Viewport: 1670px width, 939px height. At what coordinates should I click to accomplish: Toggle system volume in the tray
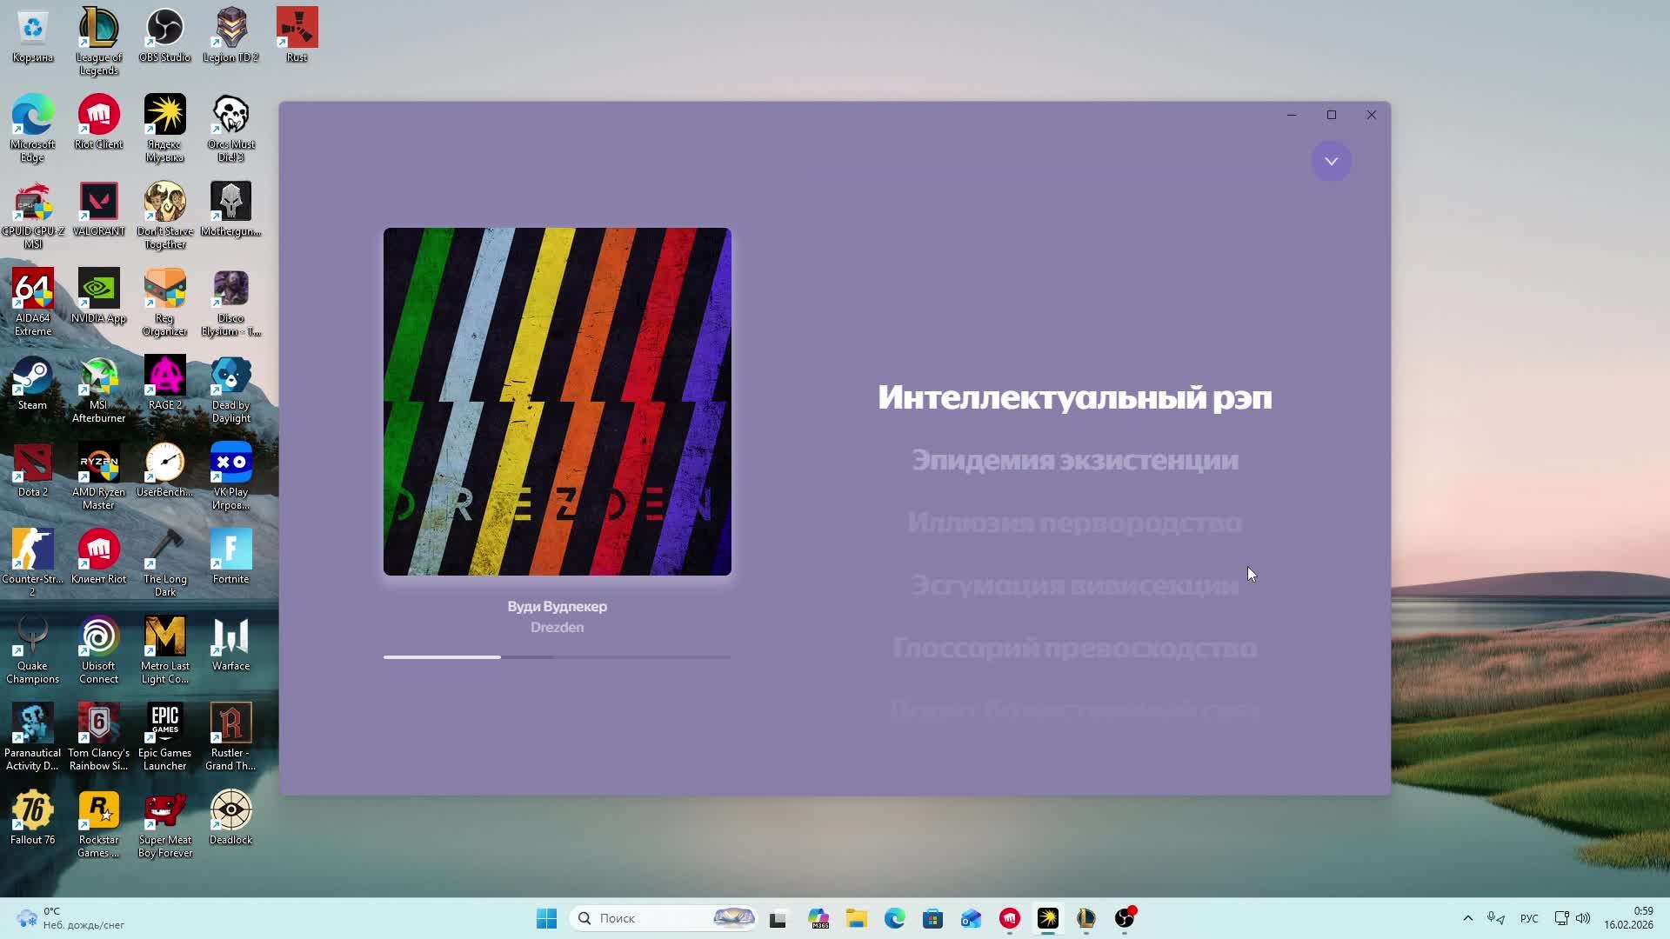coord(1580,919)
